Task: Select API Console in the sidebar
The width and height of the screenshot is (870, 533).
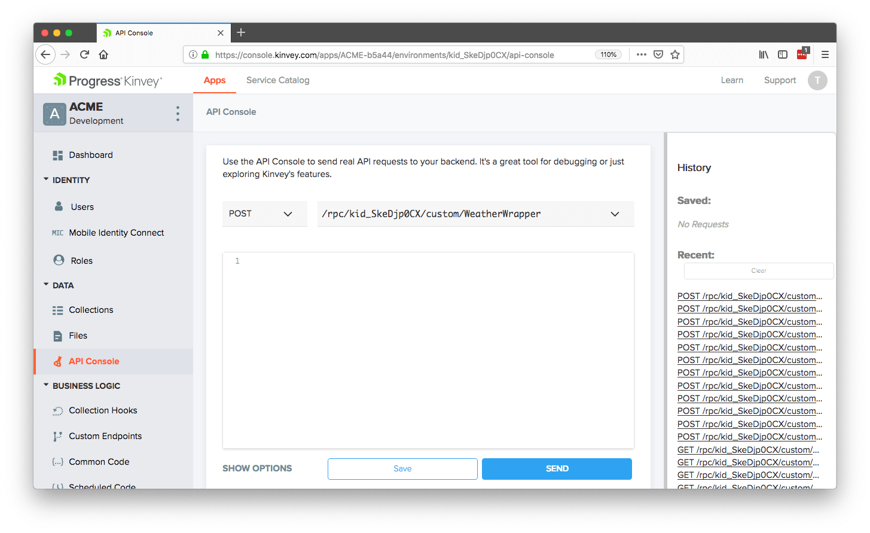Action: point(113,361)
